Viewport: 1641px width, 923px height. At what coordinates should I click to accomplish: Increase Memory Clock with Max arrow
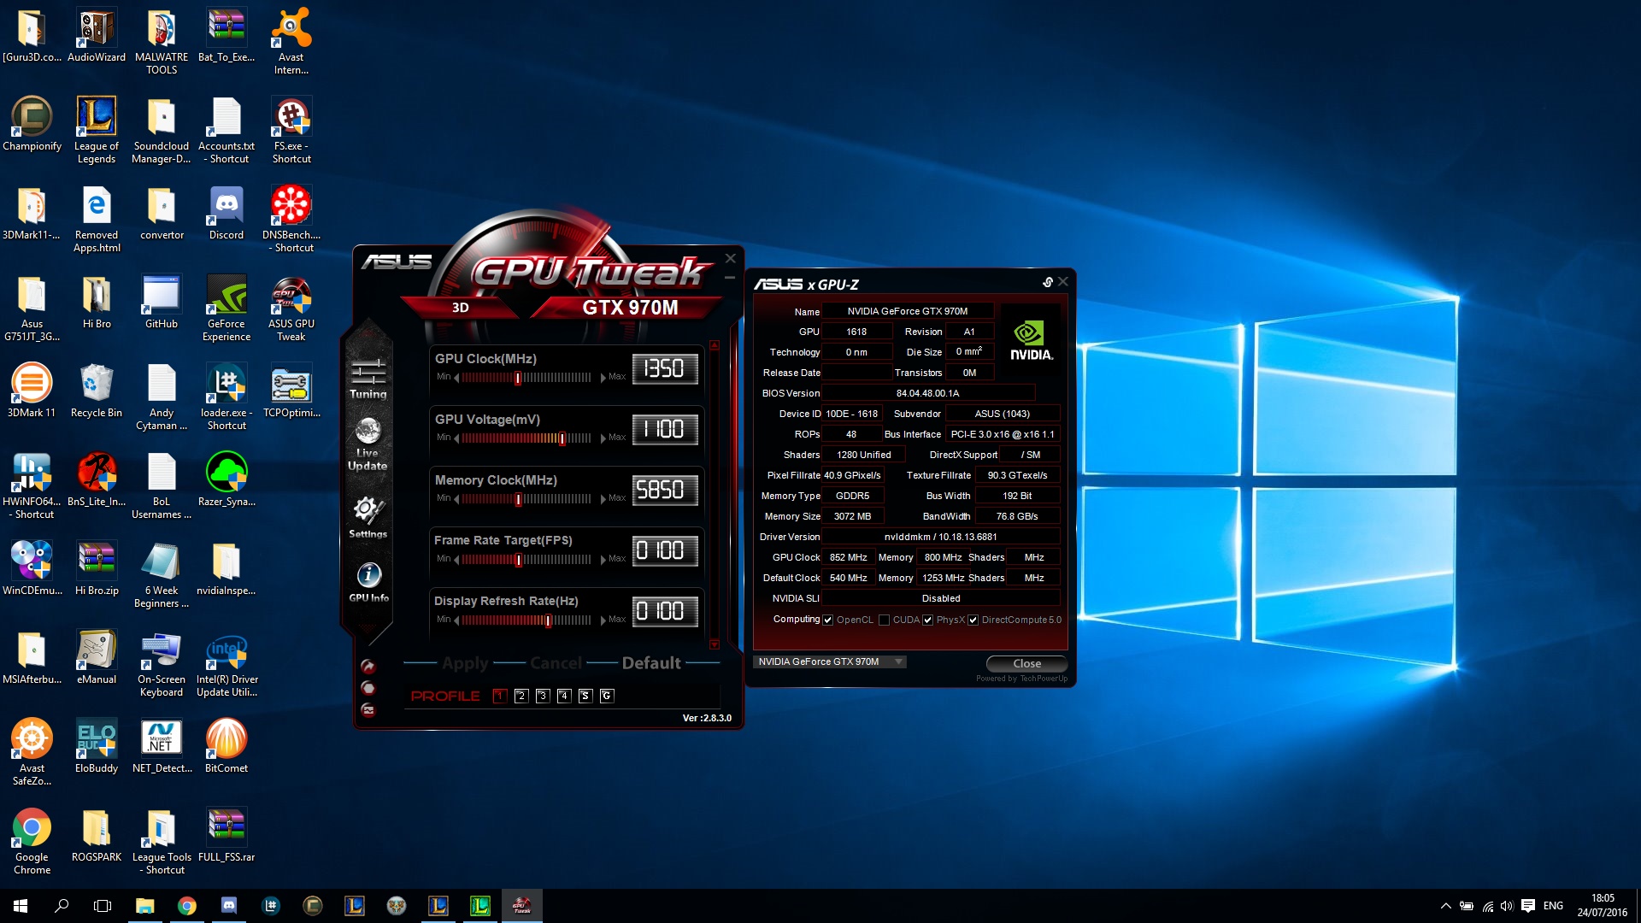click(x=603, y=499)
